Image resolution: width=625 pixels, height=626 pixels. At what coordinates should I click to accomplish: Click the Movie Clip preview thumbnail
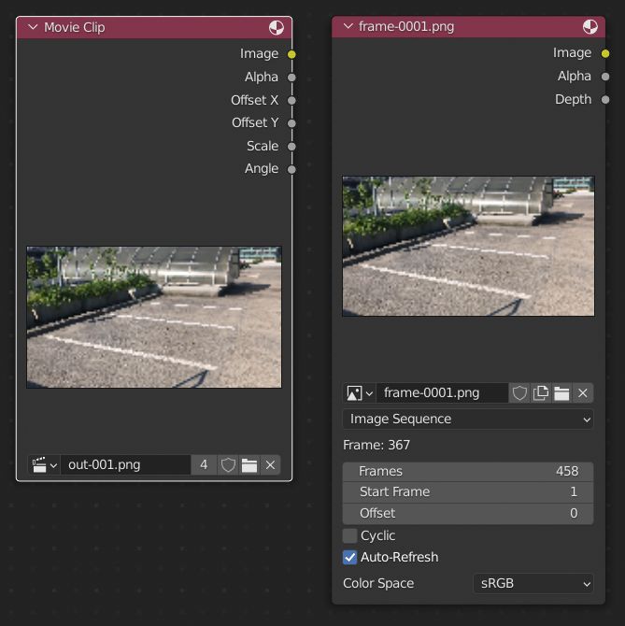154,317
